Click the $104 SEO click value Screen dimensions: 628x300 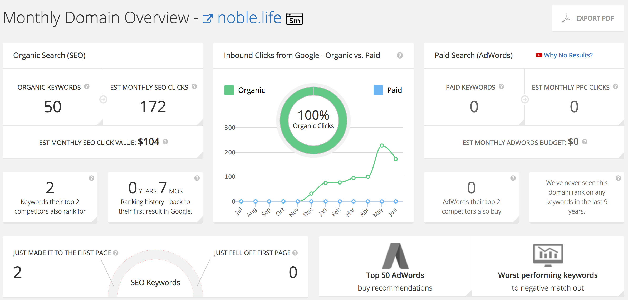click(149, 142)
